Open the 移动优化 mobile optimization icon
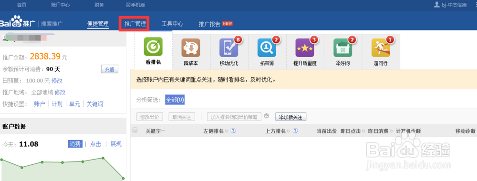 click(229, 48)
